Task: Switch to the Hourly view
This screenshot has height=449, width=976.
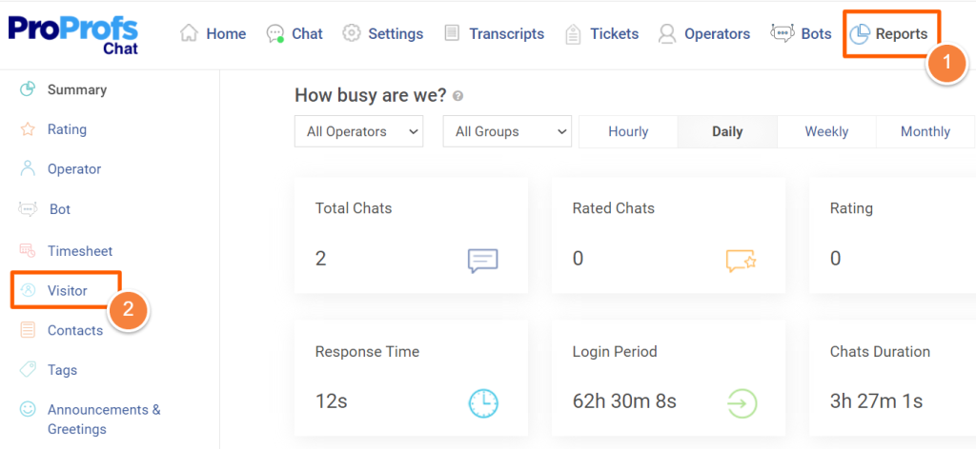Action: tap(628, 131)
